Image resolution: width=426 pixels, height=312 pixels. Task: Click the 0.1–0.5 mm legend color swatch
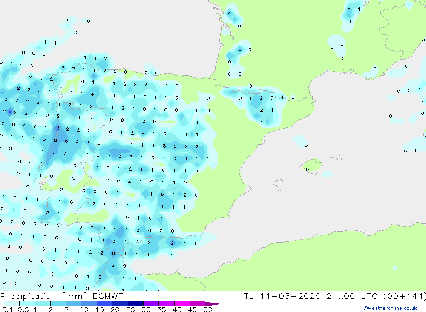pos(12,303)
